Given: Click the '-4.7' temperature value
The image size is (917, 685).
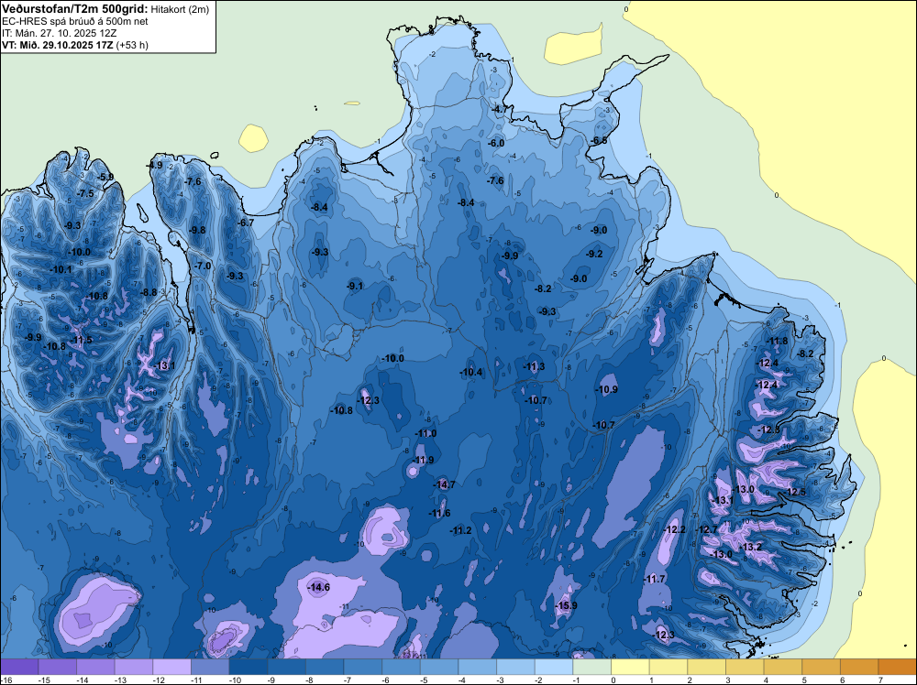Looking at the screenshot, I should coord(499,109).
